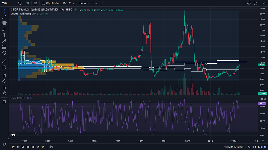The height and width of the screenshot is (150, 268).
Task: Select the 5y time range
Action: pos(13,147)
